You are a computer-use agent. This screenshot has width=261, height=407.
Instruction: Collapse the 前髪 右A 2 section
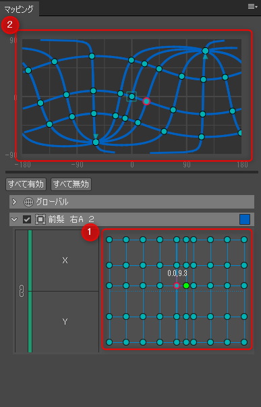coord(14,219)
